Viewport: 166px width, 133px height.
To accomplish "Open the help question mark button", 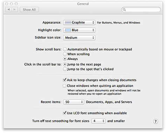I will pos(155,121).
